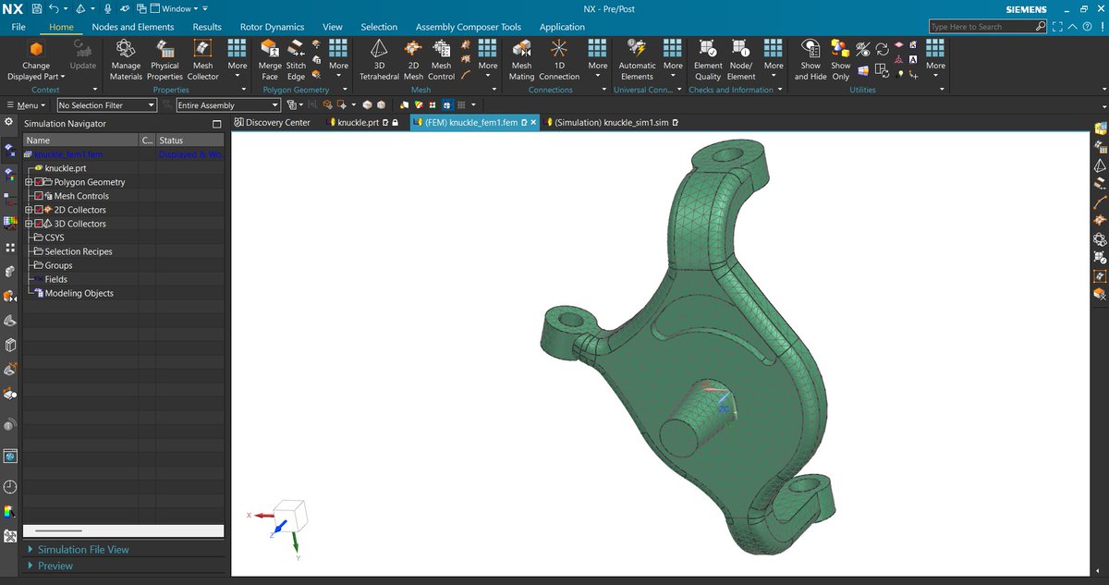Click the microphone icon in the title bar
This screenshot has height=585, width=1109.
(x=108, y=8)
